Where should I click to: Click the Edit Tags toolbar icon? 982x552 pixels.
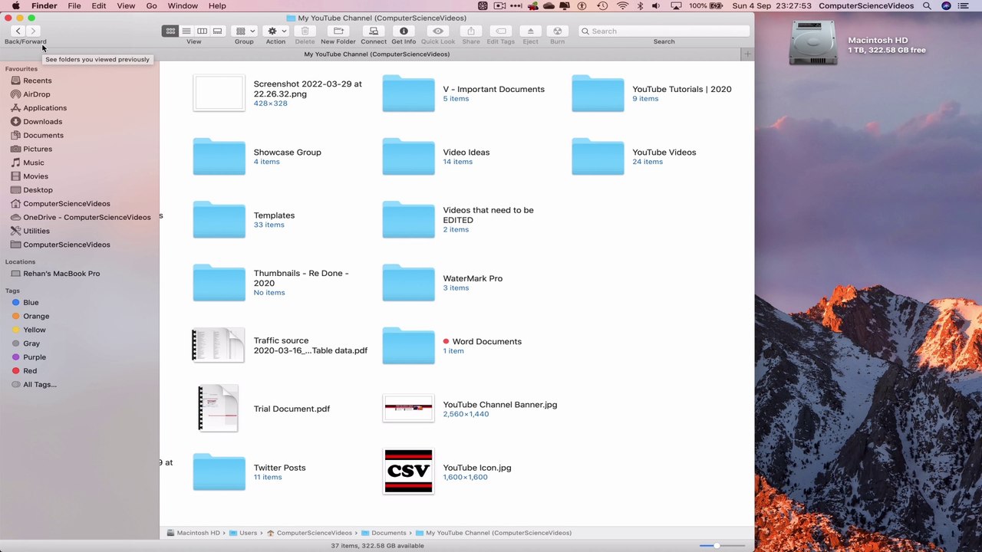[501, 31]
